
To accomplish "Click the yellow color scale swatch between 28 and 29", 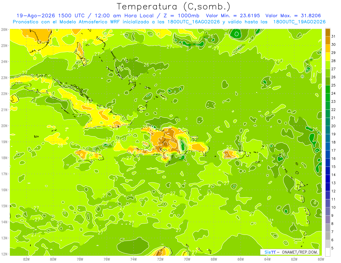I will 328,57.
